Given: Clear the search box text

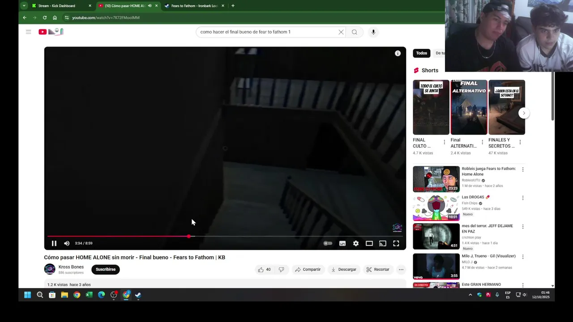Looking at the screenshot, I should (x=341, y=32).
